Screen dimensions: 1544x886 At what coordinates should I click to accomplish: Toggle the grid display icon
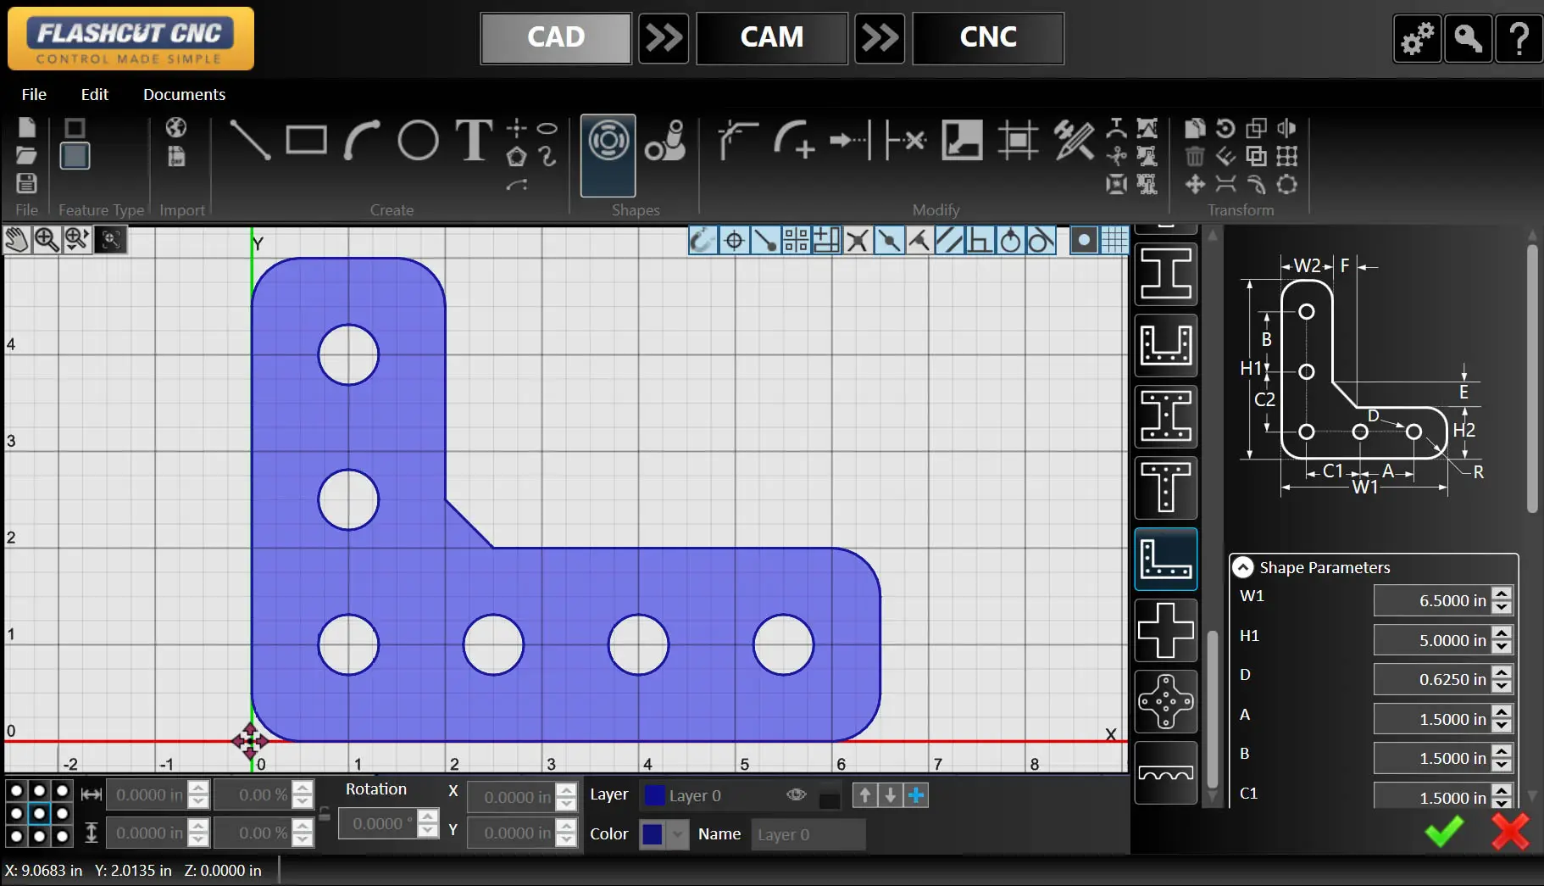point(1114,240)
